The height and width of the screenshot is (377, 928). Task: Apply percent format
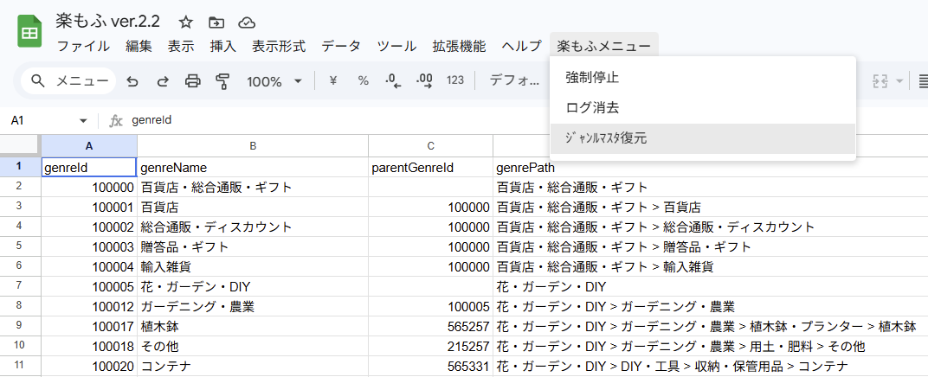tap(364, 81)
